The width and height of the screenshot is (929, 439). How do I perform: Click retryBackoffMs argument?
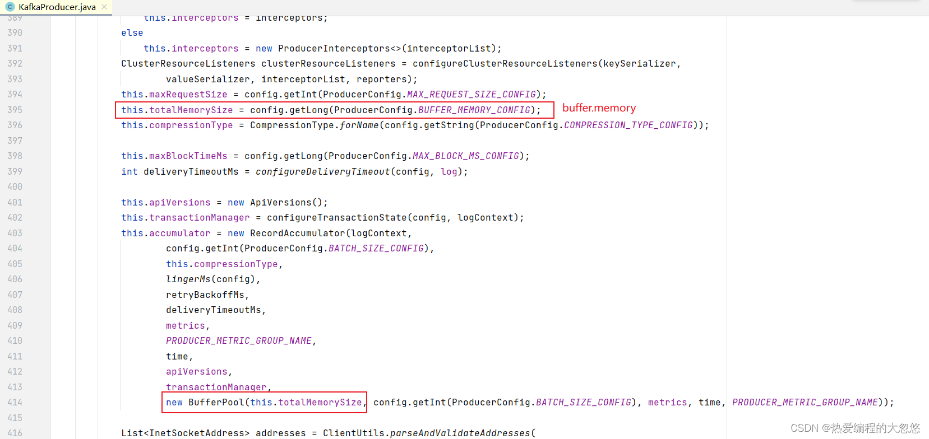pos(205,295)
